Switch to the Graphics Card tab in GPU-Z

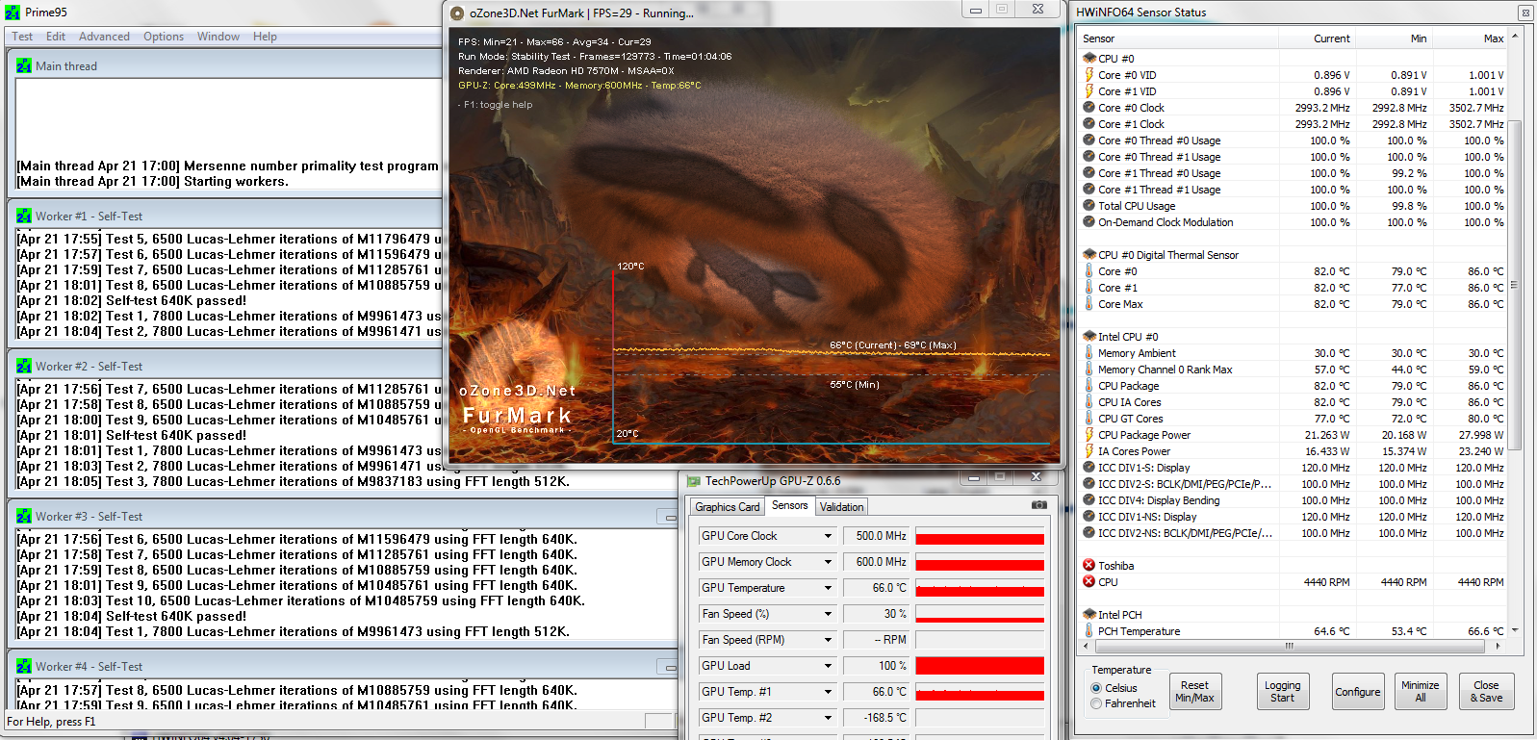[728, 507]
